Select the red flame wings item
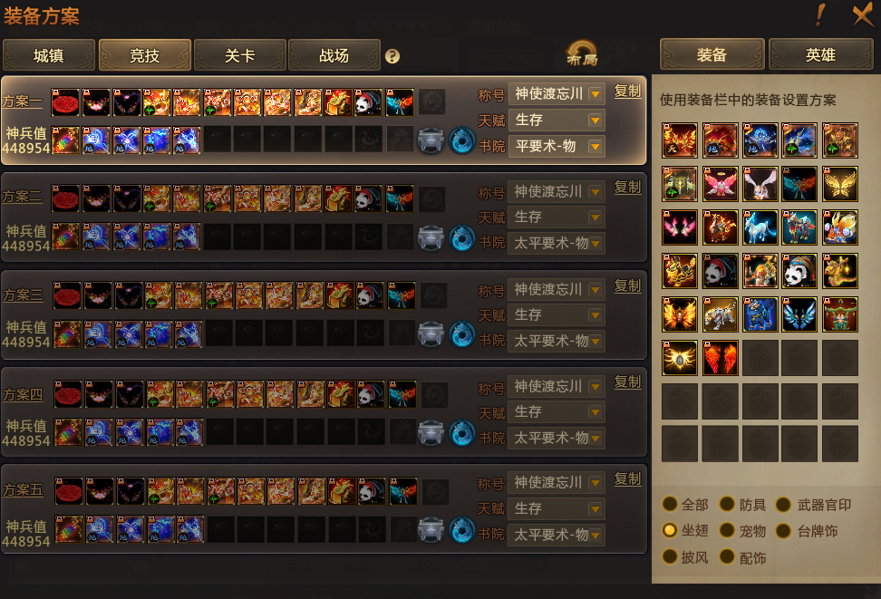This screenshot has width=881, height=599. (x=720, y=358)
